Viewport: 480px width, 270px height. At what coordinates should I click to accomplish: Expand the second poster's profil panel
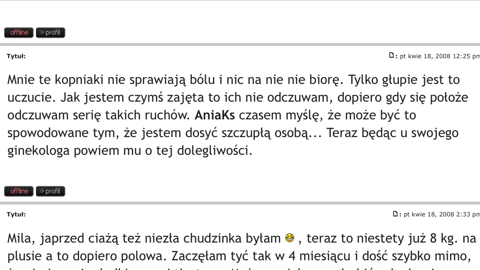point(50,191)
